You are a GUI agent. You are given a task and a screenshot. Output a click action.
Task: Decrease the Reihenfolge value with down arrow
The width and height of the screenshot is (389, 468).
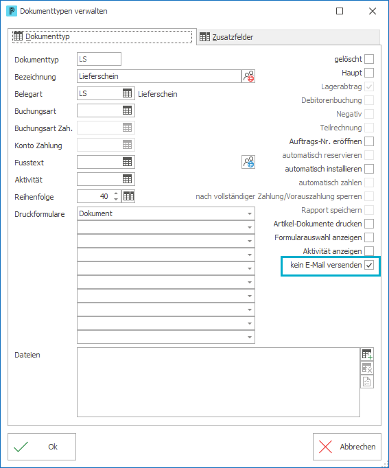[116, 200]
